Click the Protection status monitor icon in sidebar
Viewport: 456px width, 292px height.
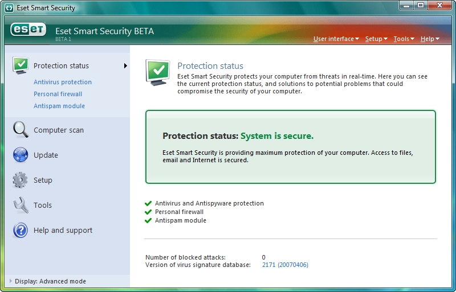21,65
